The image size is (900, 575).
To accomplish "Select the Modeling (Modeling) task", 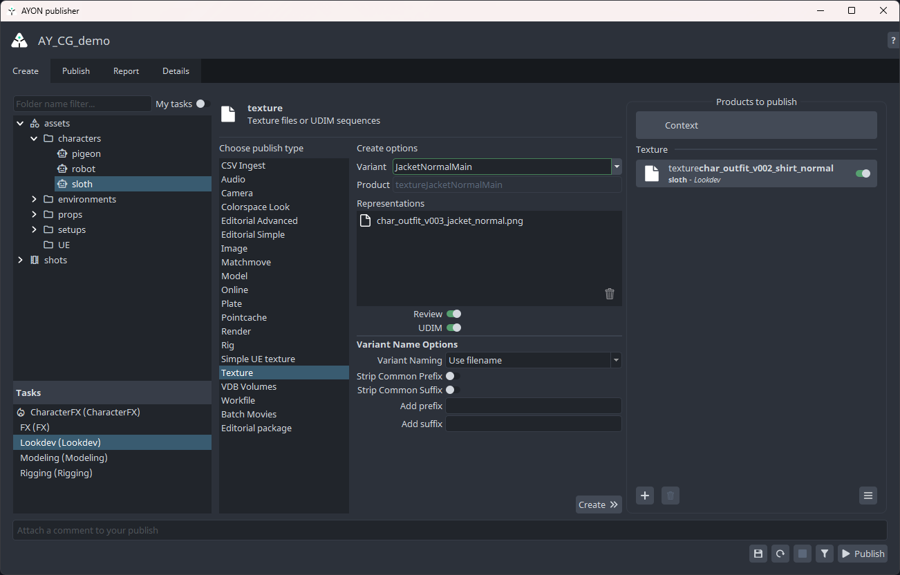I will coord(112,458).
